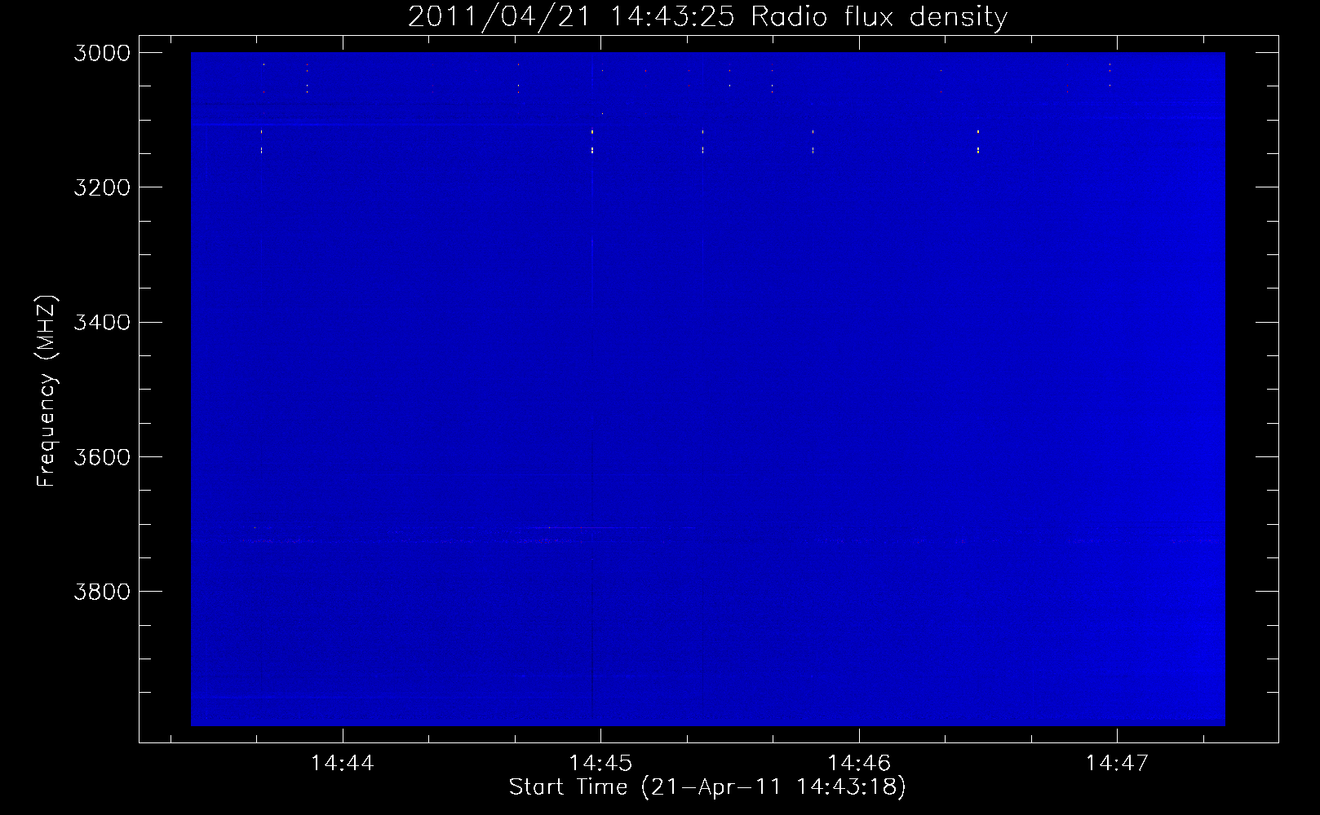
Task: Click the "Frequency (MHZ)" axis title
Action: point(47,391)
